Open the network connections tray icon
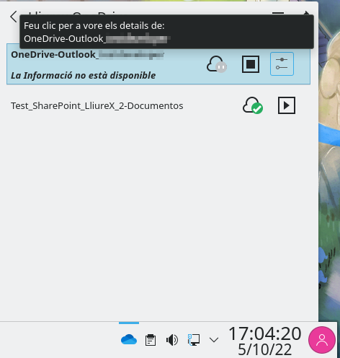Viewport: 340px width, 358px height. click(x=194, y=340)
